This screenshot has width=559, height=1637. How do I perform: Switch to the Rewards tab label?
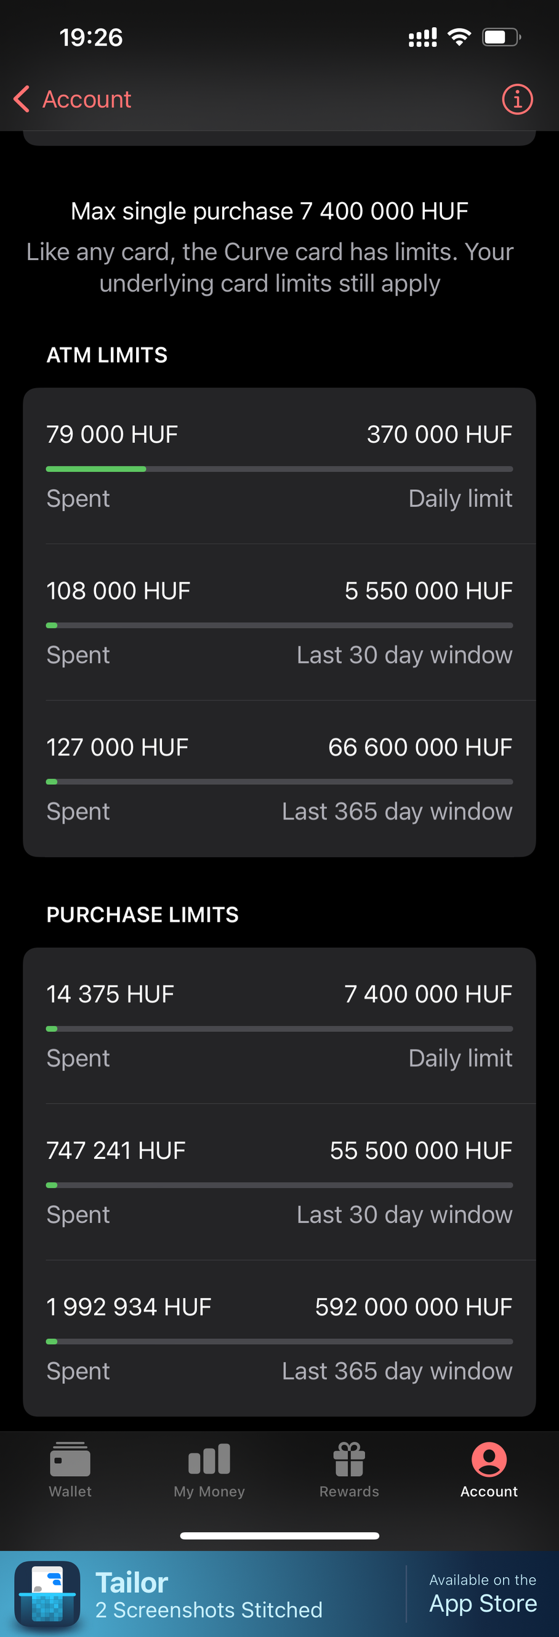point(348,1492)
